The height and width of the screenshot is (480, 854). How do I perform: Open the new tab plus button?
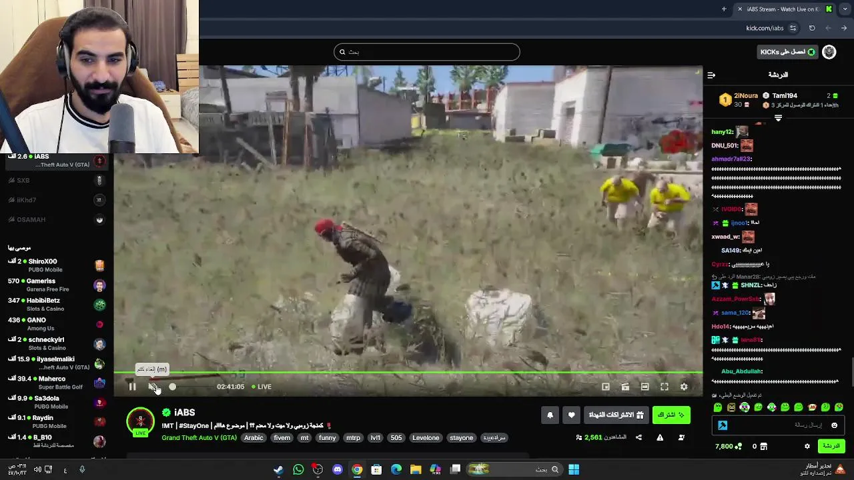(x=724, y=9)
